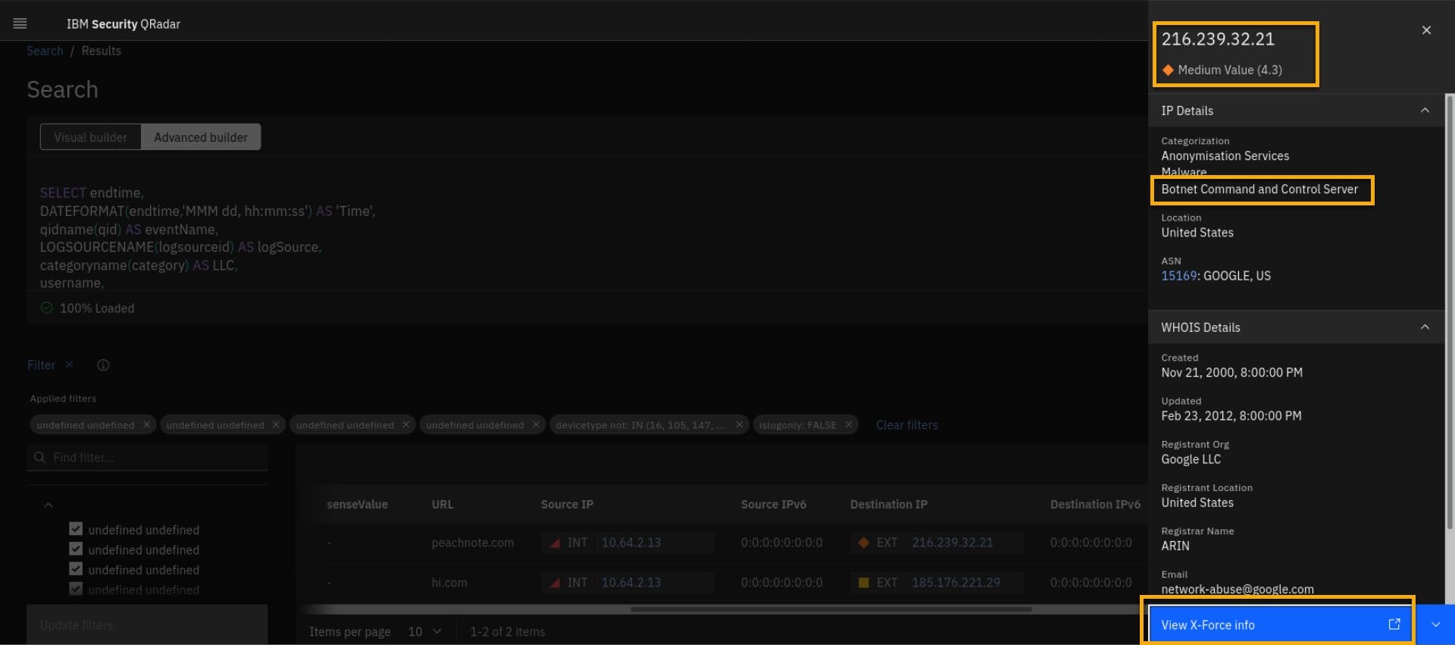Close the IP details side panel
Screen dimensions: 1455x645
[1426, 30]
